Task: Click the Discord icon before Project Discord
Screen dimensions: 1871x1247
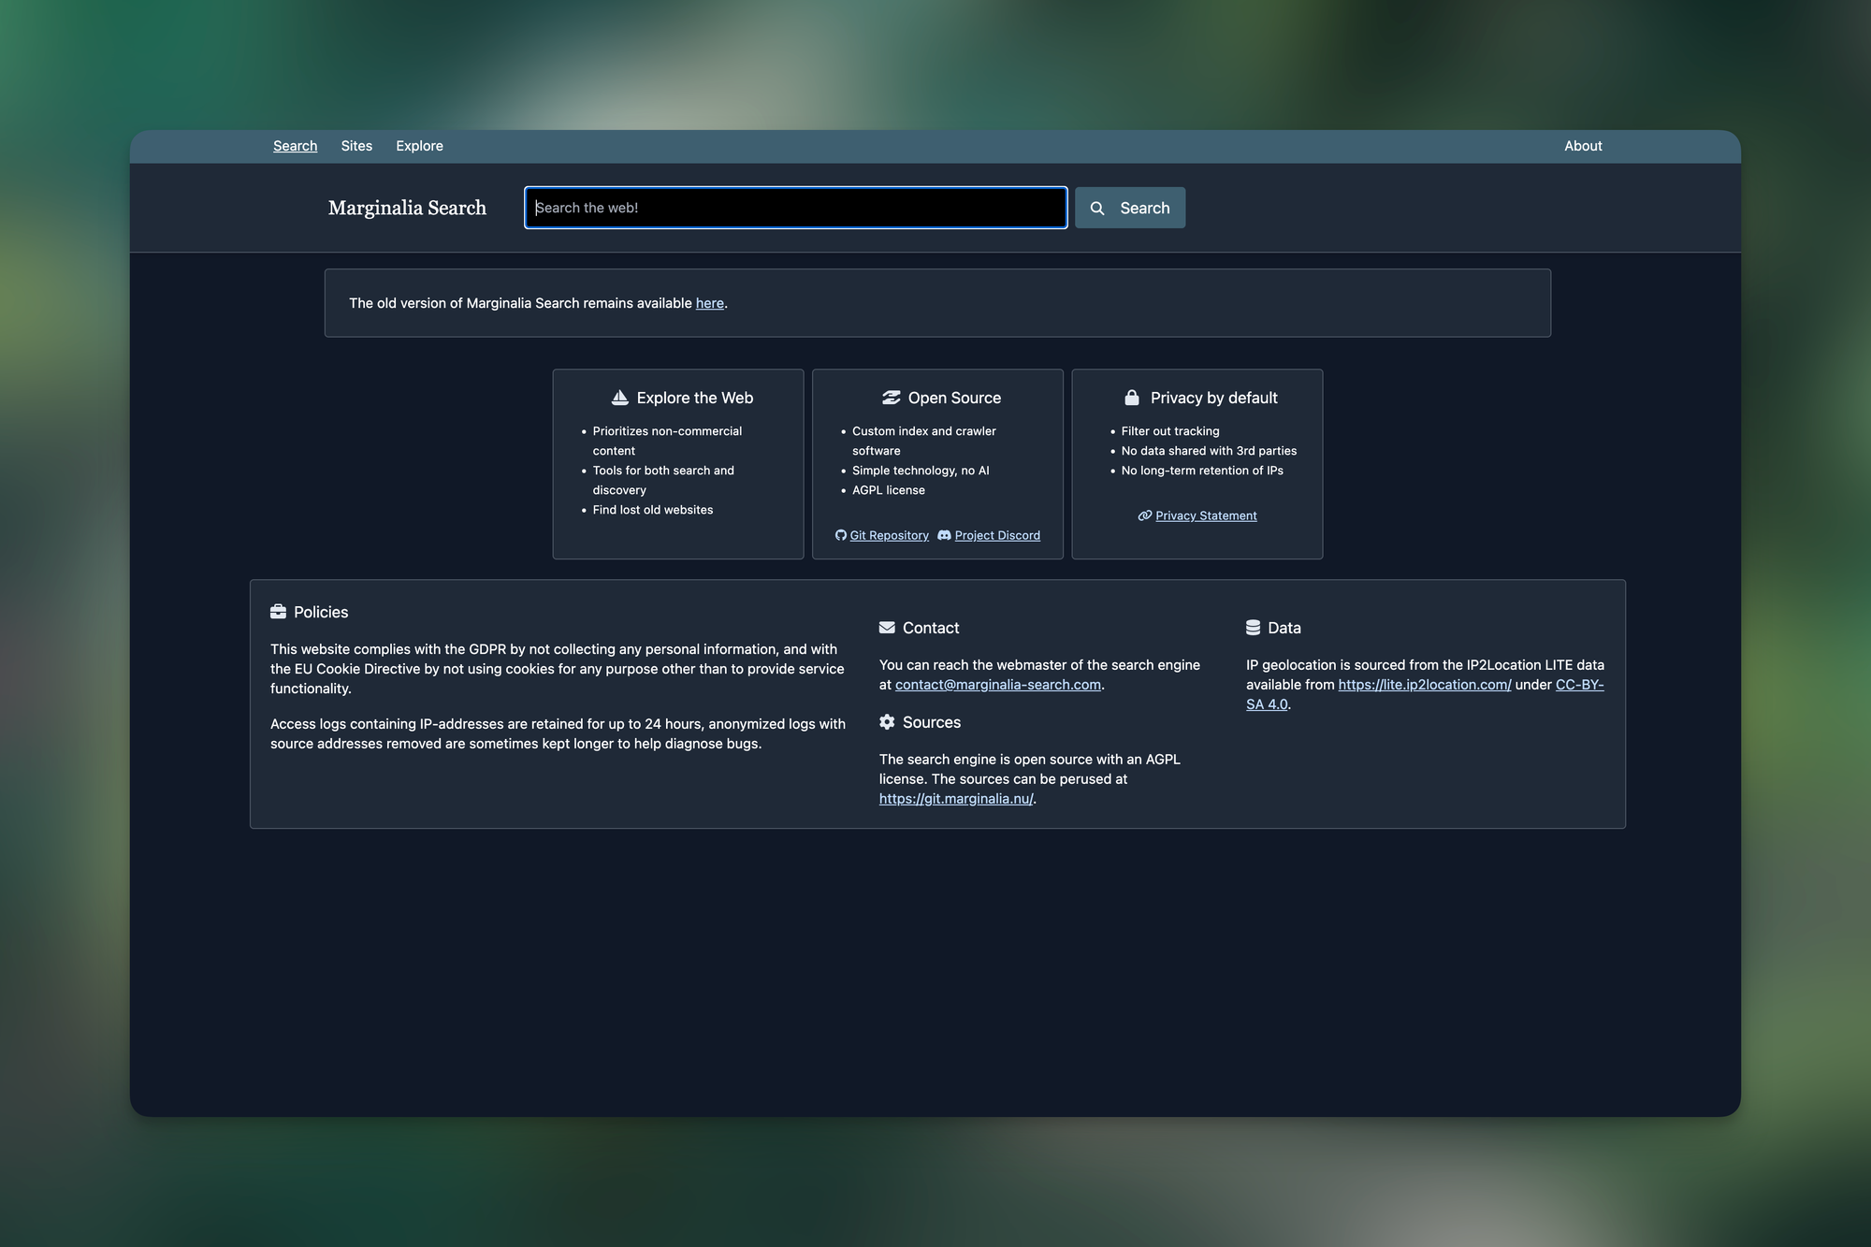Action: click(x=944, y=535)
